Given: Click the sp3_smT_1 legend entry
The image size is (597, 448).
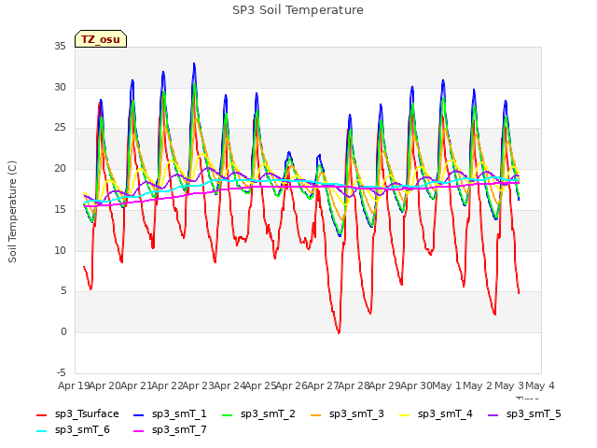Looking at the screenshot, I should point(170,413).
